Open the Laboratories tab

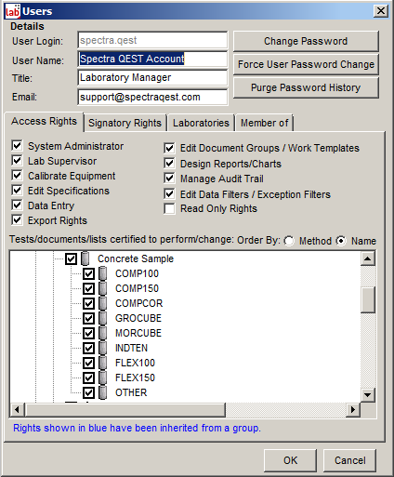[201, 123]
